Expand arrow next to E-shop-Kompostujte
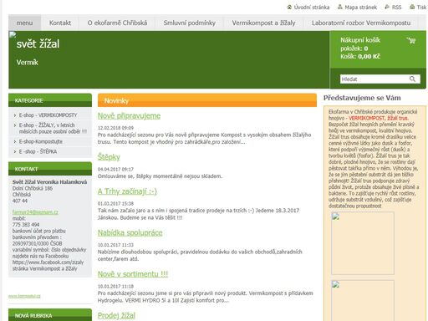This screenshot has height=321, width=428. (x=15, y=141)
